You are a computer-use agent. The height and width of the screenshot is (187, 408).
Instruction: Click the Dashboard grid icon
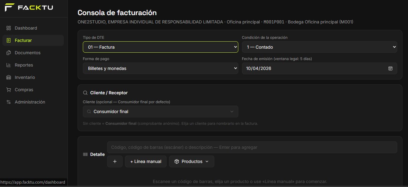click(9, 28)
